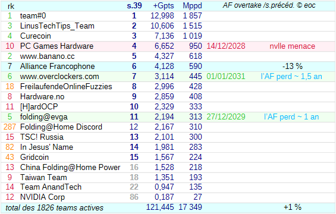Click the NVIDIA Corp team name
This screenshot has width=336, height=214.
(x=42, y=197)
